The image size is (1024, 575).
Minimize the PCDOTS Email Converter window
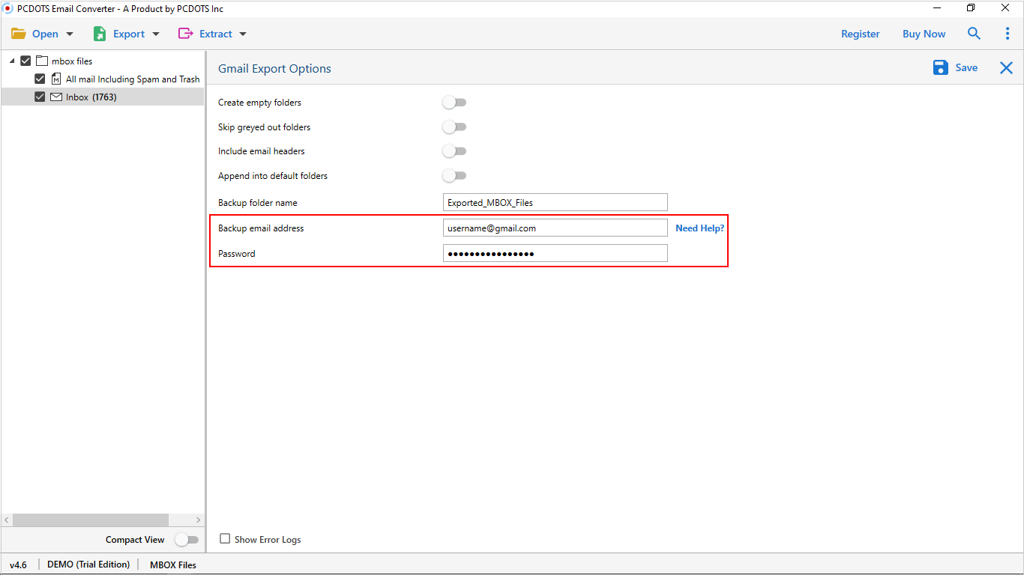coord(937,8)
